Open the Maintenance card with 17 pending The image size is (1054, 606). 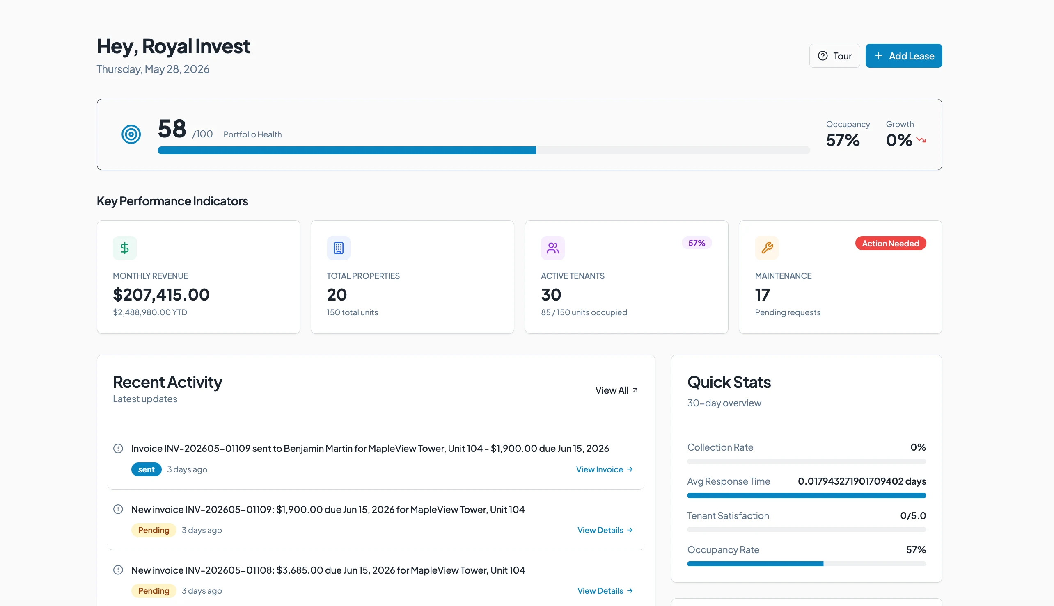[x=840, y=277]
